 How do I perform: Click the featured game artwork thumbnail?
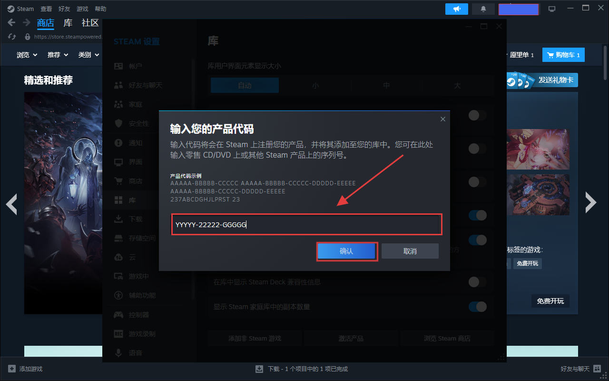point(63,203)
